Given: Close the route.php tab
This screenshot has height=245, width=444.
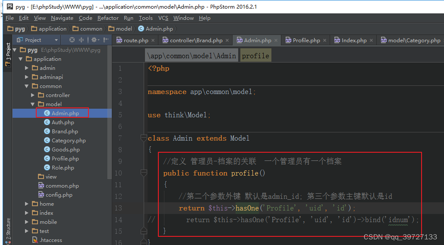Looking at the screenshot, I should (x=153, y=41).
